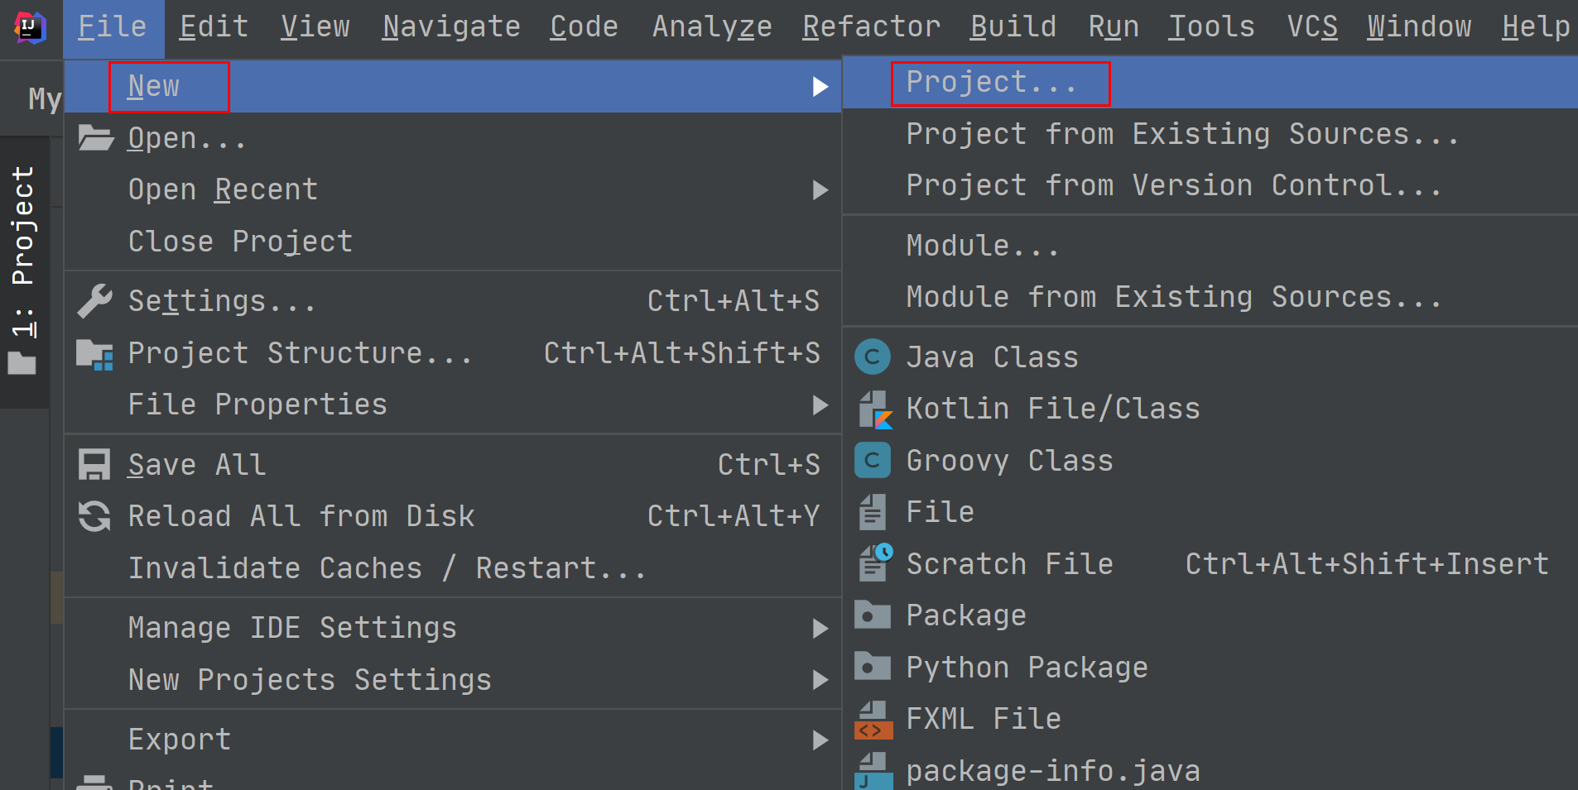The image size is (1578, 790).
Task: Click the Java Class icon
Action: [872, 357]
